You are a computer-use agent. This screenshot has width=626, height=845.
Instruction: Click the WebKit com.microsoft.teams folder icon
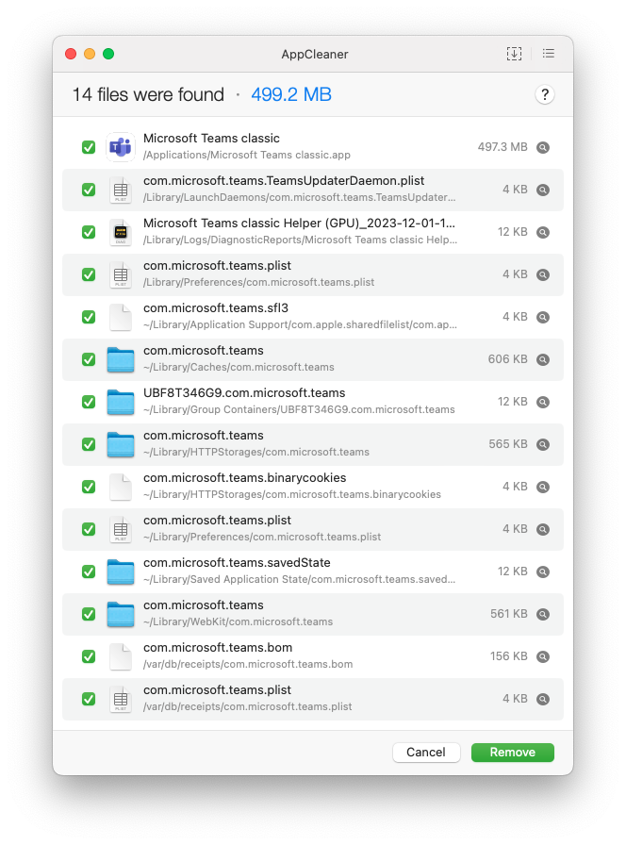click(121, 614)
